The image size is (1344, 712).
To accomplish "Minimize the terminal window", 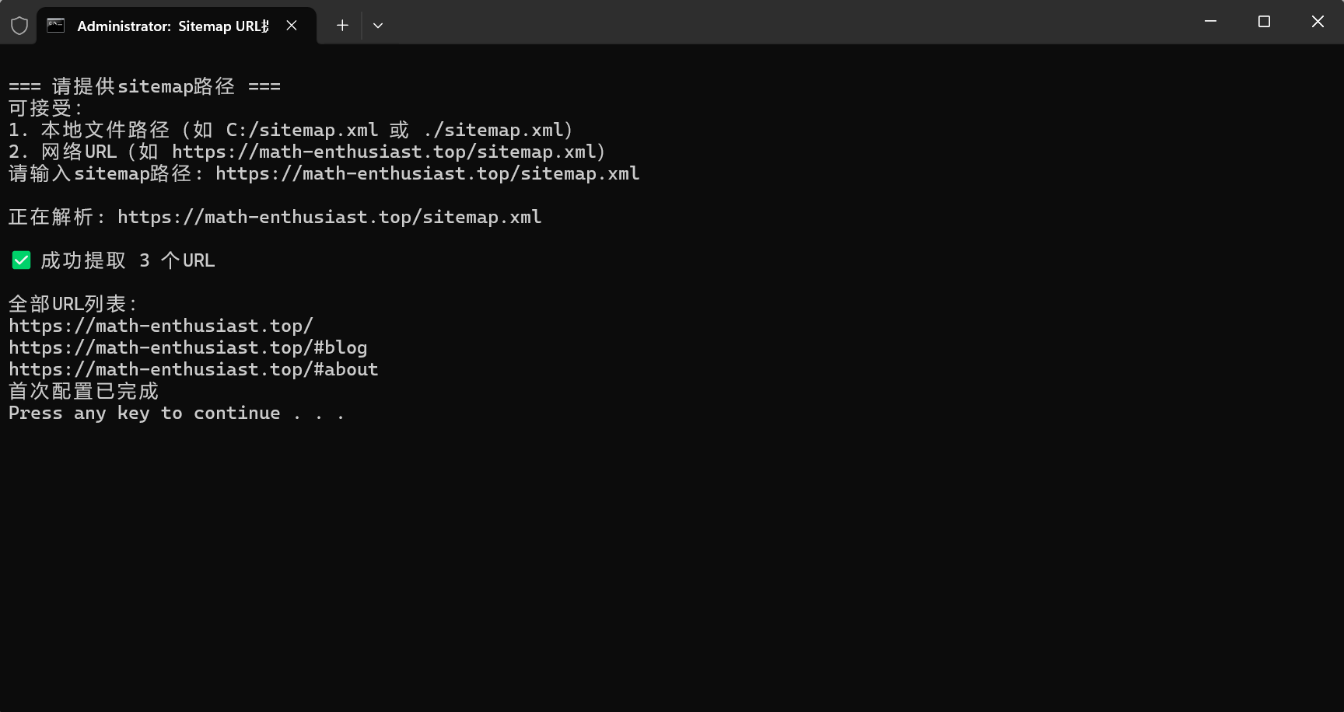I will click(1210, 22).
